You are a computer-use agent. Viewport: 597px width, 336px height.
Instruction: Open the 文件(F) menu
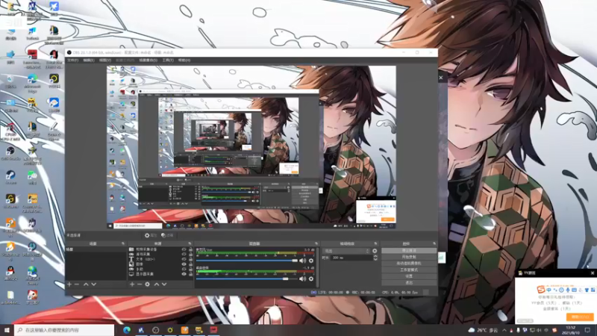72,60
